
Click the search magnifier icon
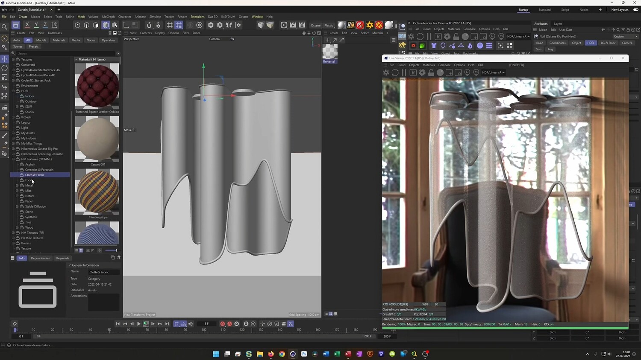pyautogui.click(x=5, y=27)
